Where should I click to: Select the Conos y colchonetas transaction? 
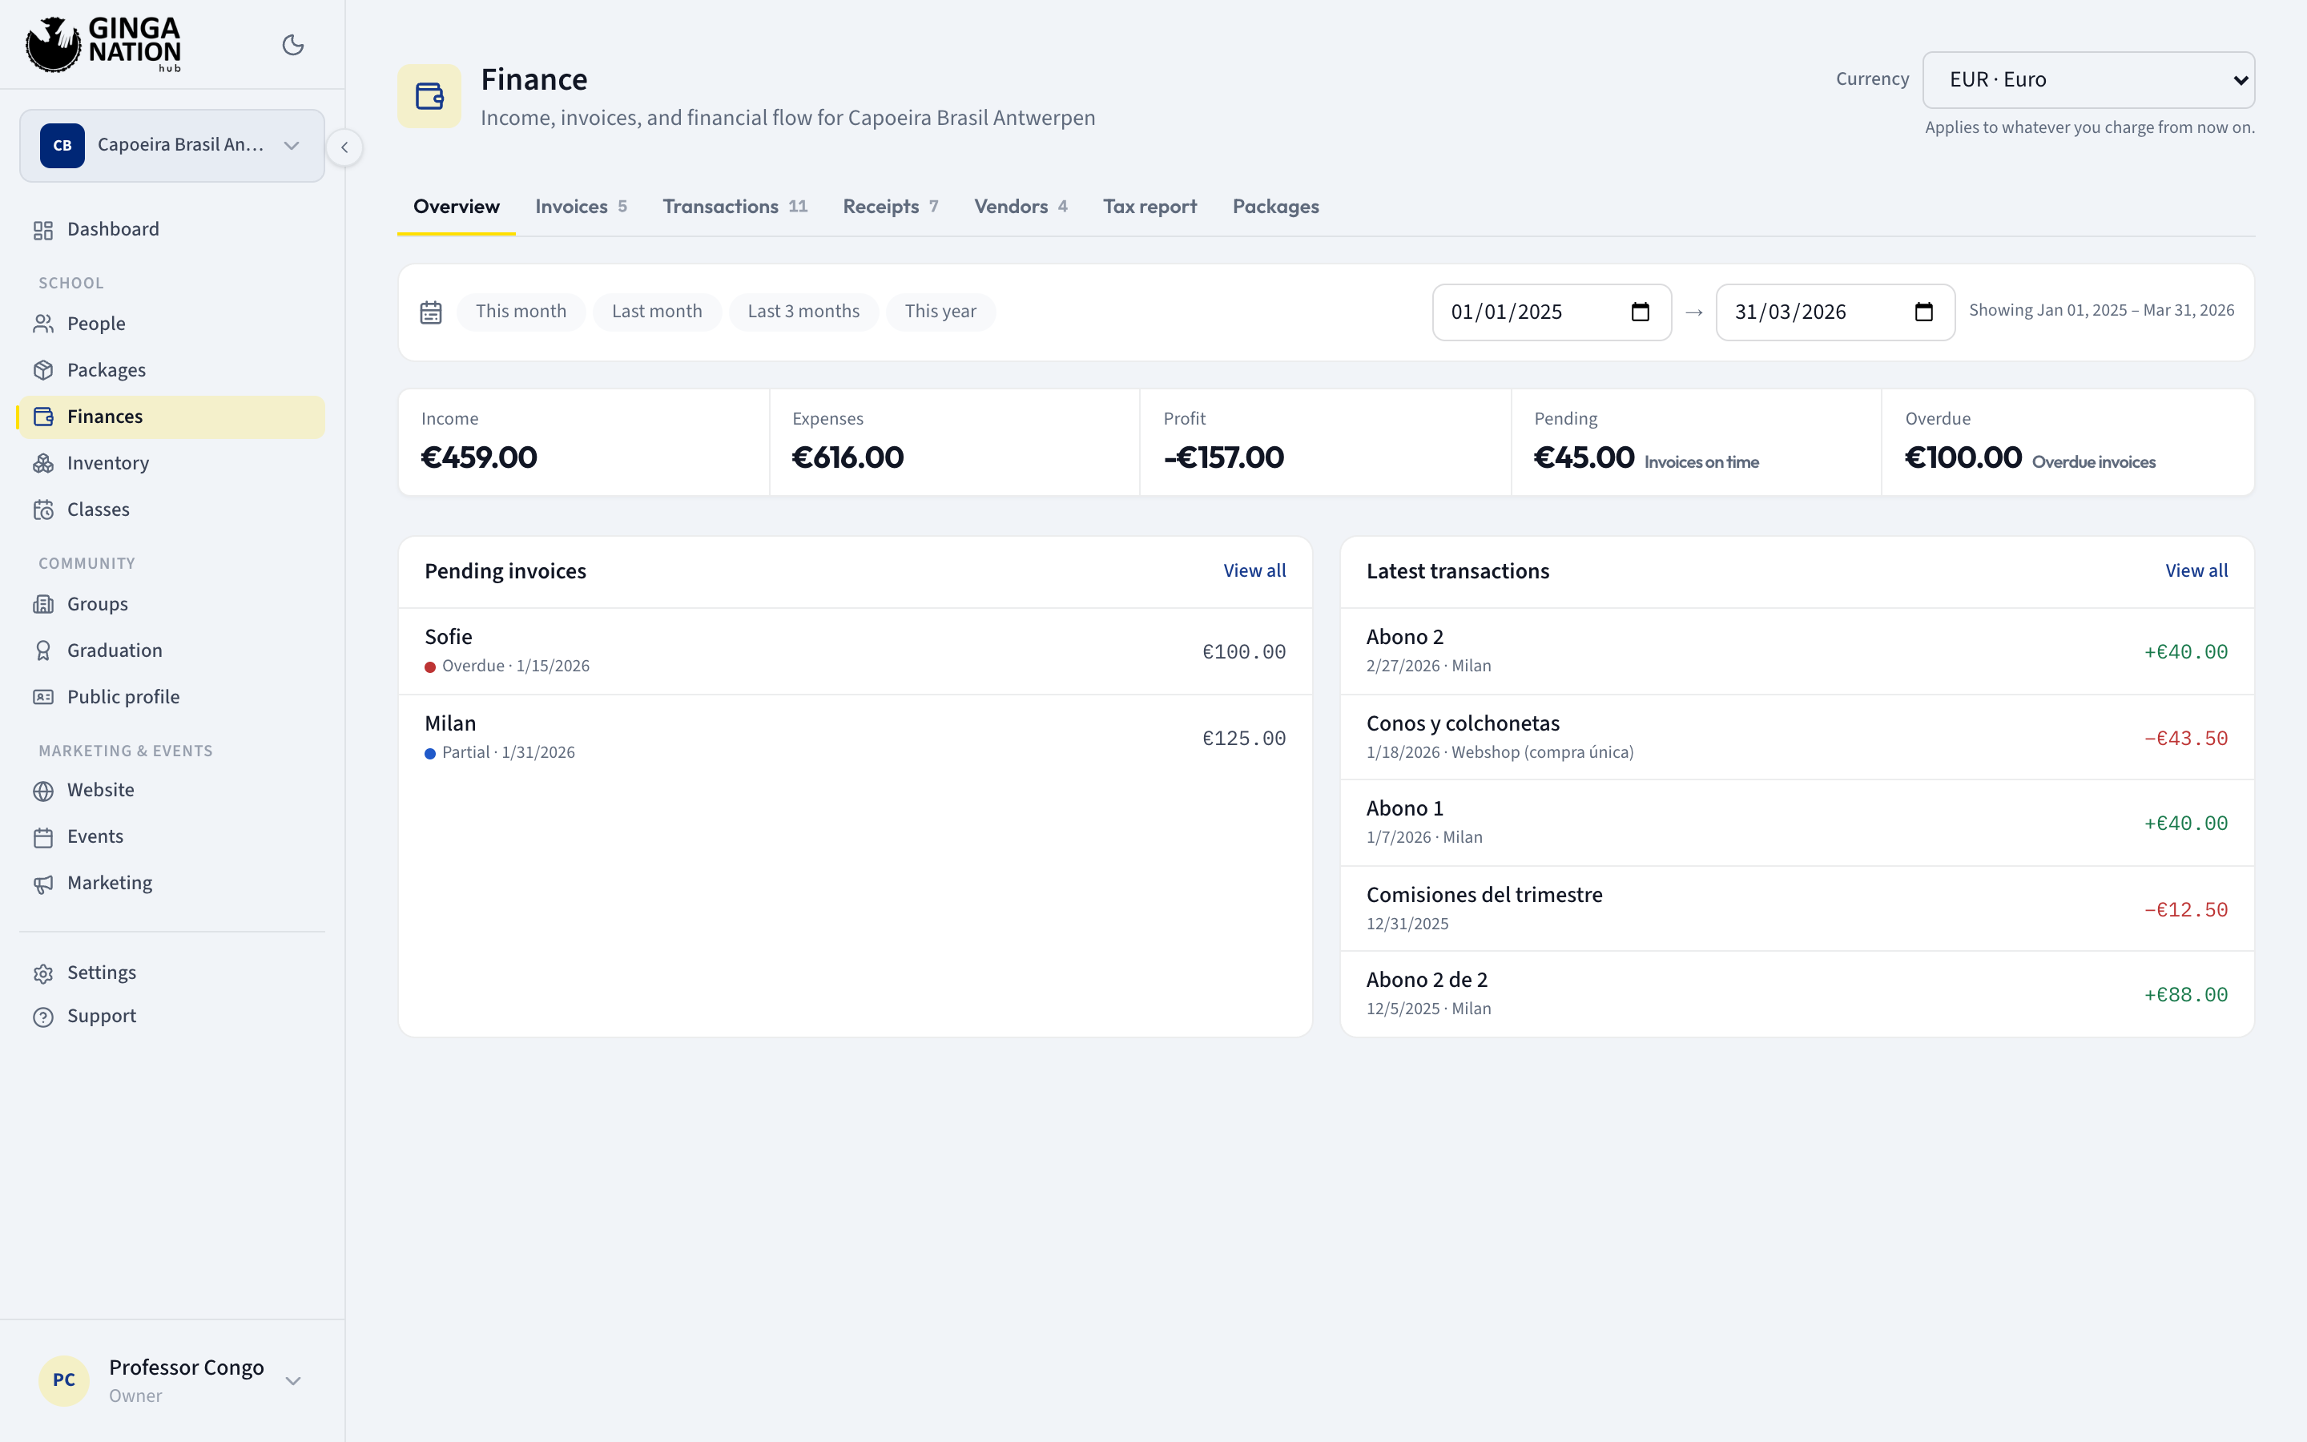tap(1797, 737)
